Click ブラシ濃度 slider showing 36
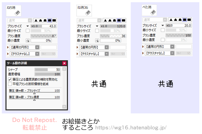Viewport: 202px width, 134px height. click(x=113, y=36)
